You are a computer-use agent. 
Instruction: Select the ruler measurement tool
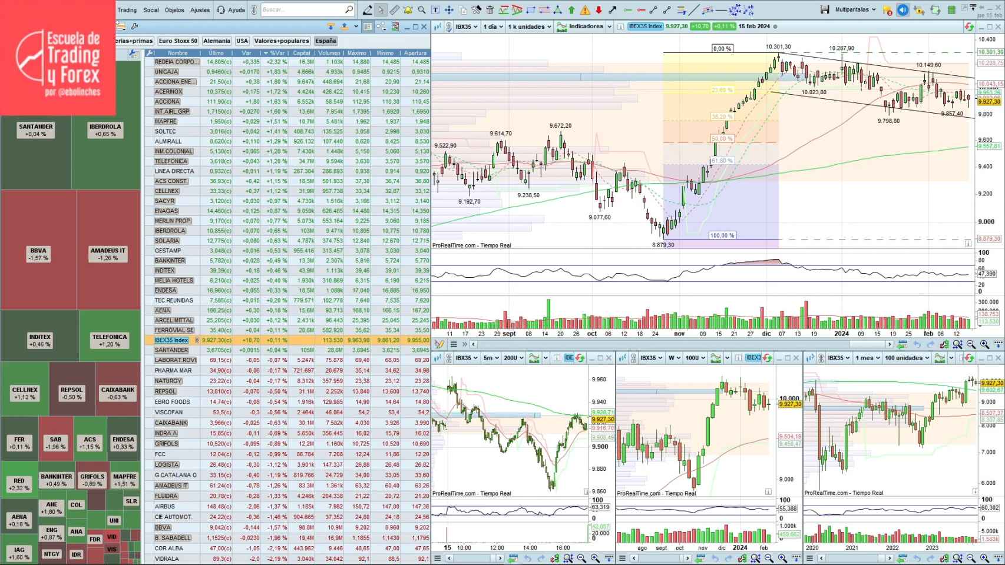point(395,9)
